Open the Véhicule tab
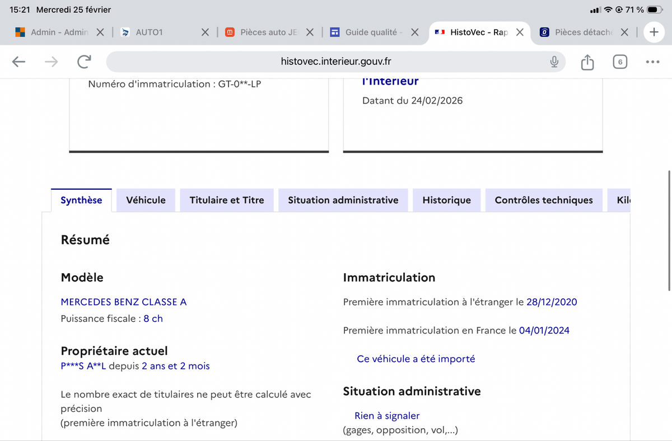Image resolution: width=672 pixels, height=441 pixels. coord(146,200)
